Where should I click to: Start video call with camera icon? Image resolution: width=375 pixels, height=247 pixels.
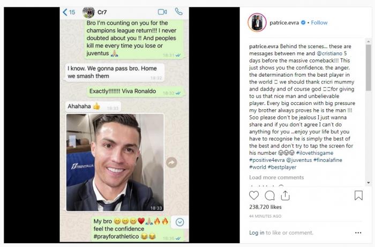(162, 12)
